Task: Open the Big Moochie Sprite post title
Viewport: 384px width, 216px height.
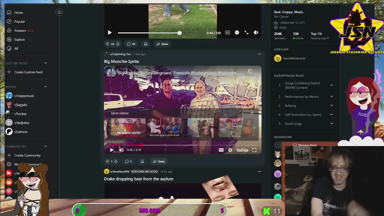Action: point(121,61)
